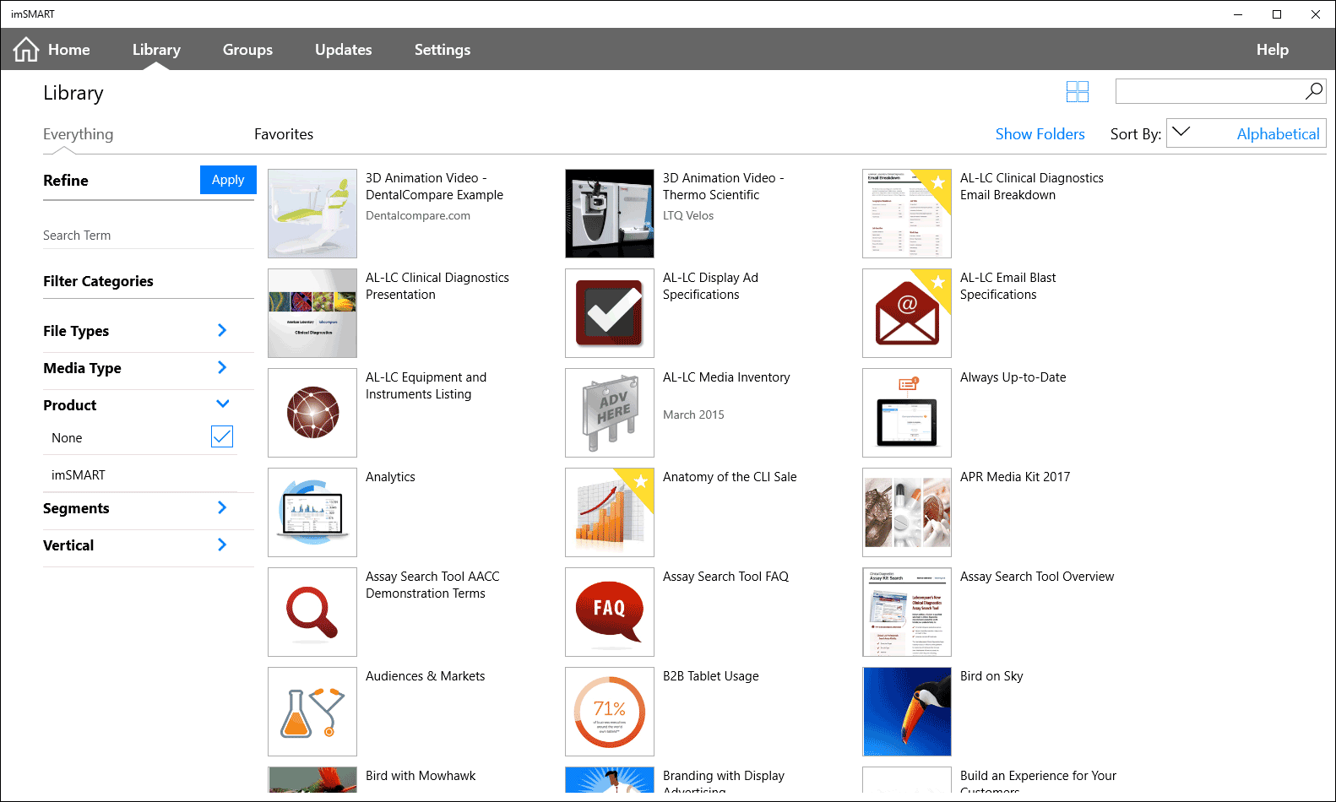
Task: Open the Analytics item title
Action: click(x=390, y=477)
